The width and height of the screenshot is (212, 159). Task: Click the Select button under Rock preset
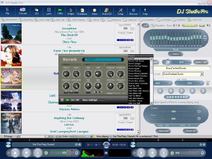[176, 54]
